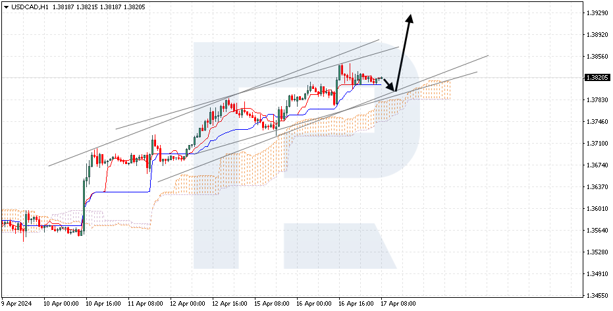Click the 16 Apr 00:00 time label
The height and width of the screenshot is (311, 613).
[x=314, y=304]
